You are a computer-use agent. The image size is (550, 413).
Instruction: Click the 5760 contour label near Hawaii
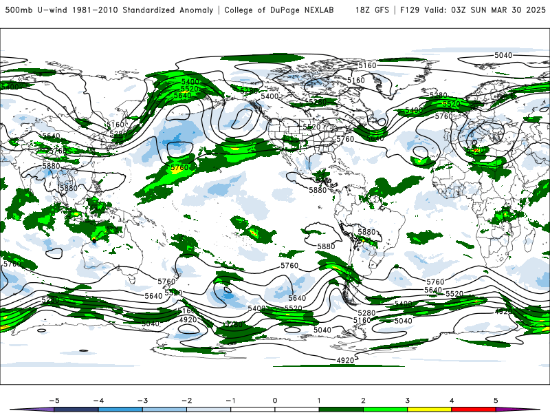tap(179, 168)
